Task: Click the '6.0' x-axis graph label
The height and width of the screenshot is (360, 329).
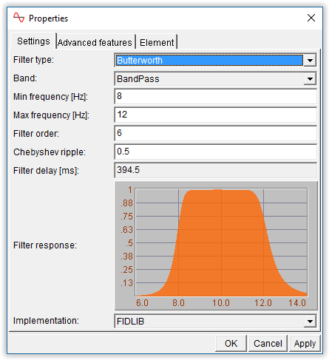Action: [142, 303]
